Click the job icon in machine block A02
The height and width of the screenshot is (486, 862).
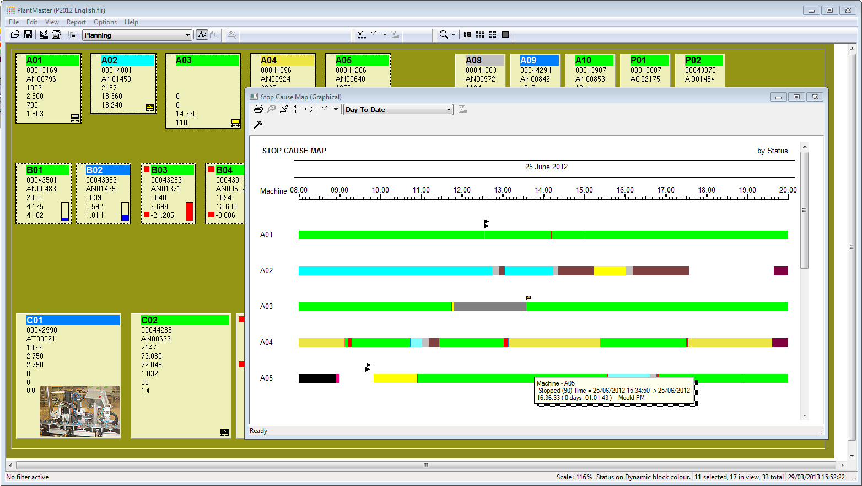[150, 108]
